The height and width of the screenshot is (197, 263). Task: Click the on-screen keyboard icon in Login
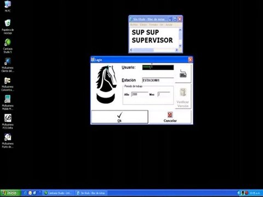[x=183, y=73]
